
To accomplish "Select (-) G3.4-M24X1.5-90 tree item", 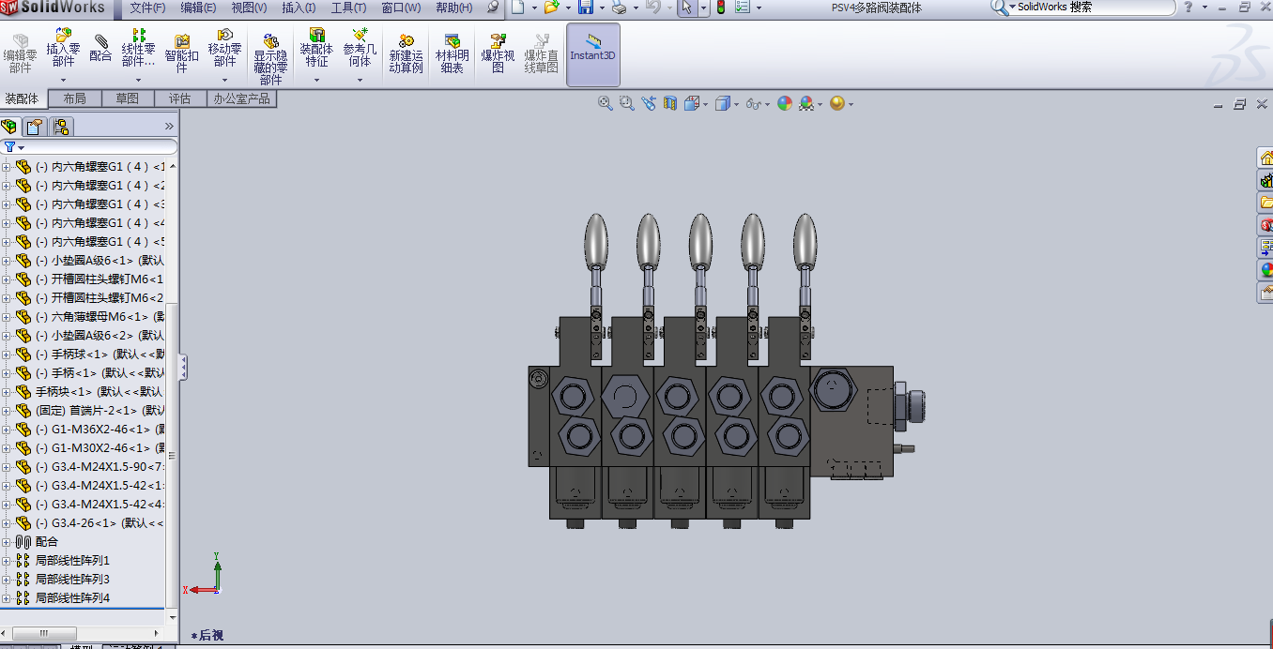I will (100, 467).
